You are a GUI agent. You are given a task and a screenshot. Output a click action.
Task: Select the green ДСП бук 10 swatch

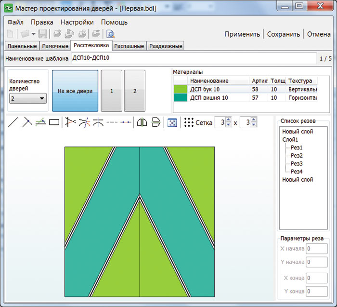point(181,89)
